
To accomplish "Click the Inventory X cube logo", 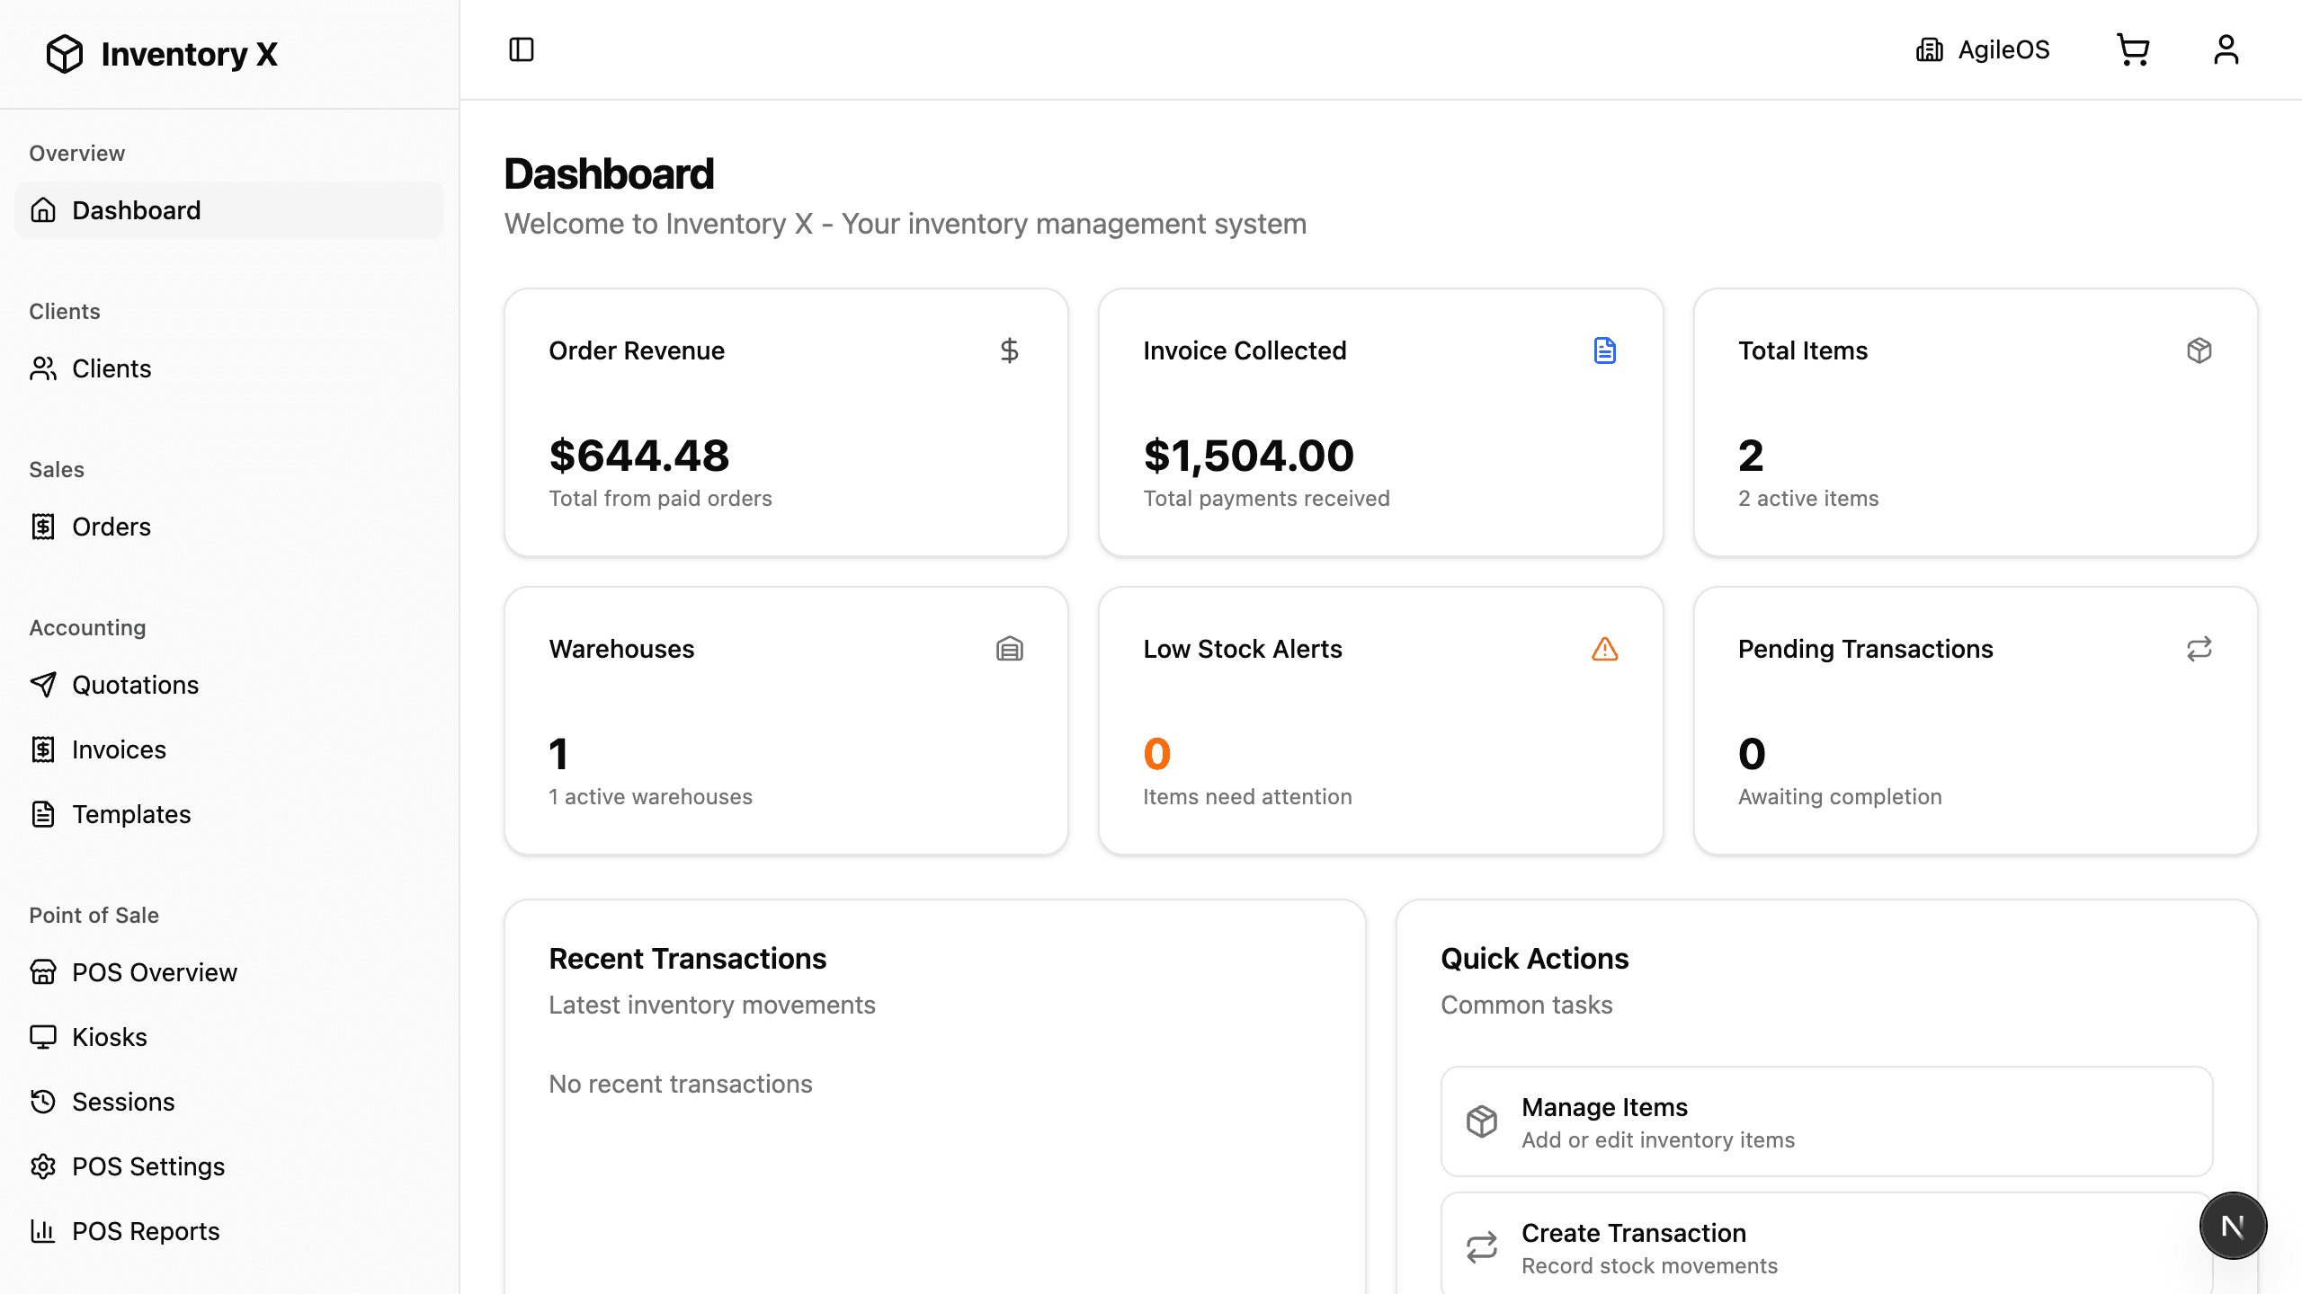I will click(x=65, y=53).
